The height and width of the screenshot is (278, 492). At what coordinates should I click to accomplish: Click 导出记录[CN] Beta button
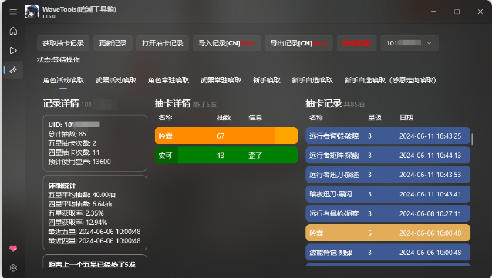tap(298, 43)
